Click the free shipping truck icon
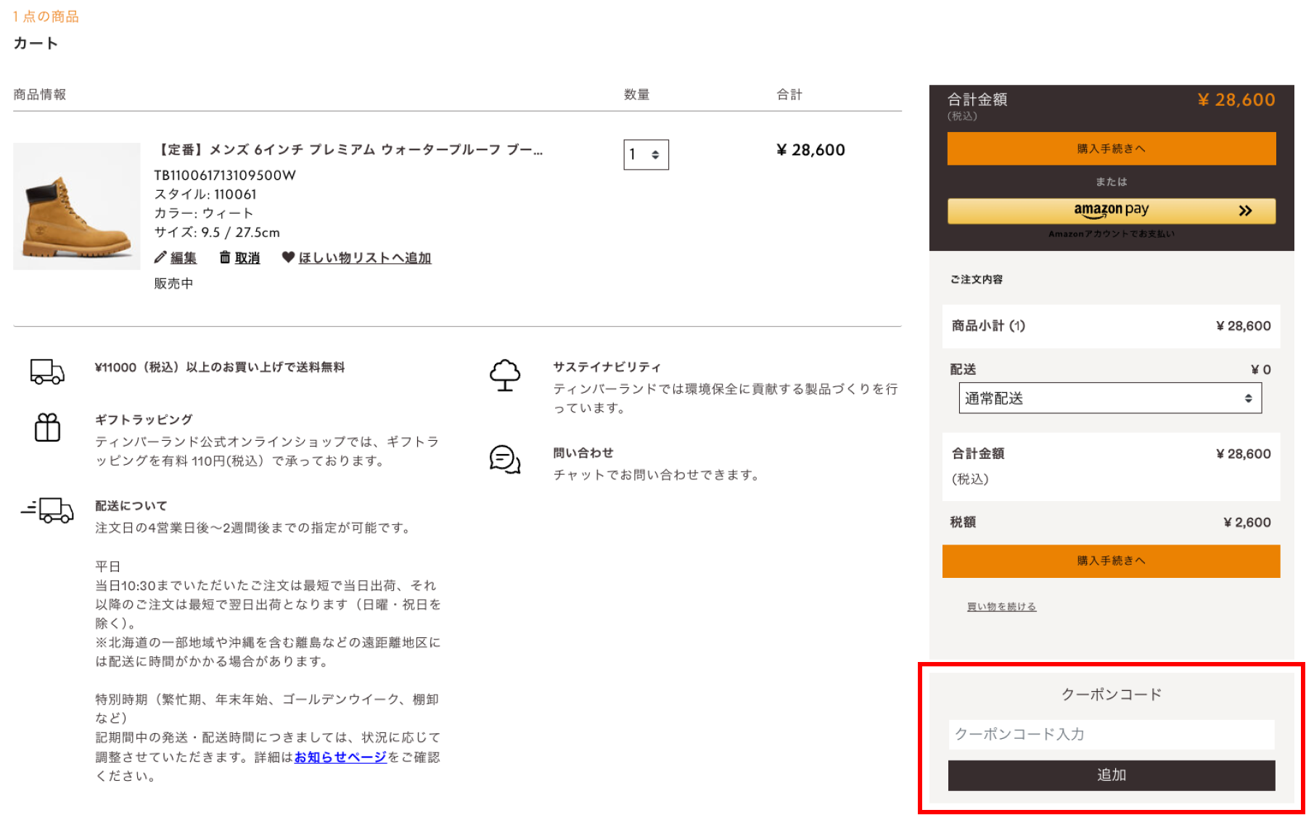This screenshot has width=1306, height=815. point(47,371)
